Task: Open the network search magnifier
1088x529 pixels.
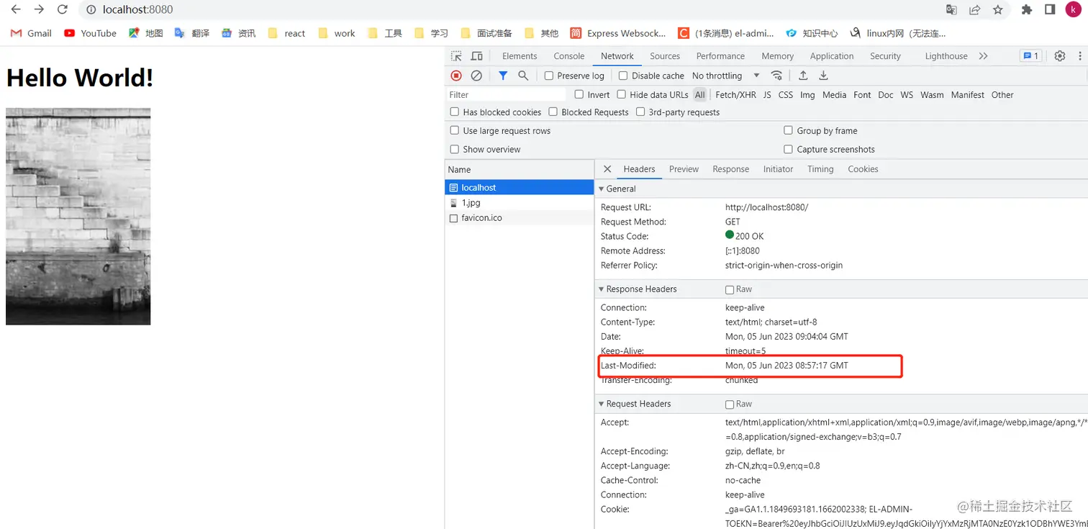Action: (523, 76)
